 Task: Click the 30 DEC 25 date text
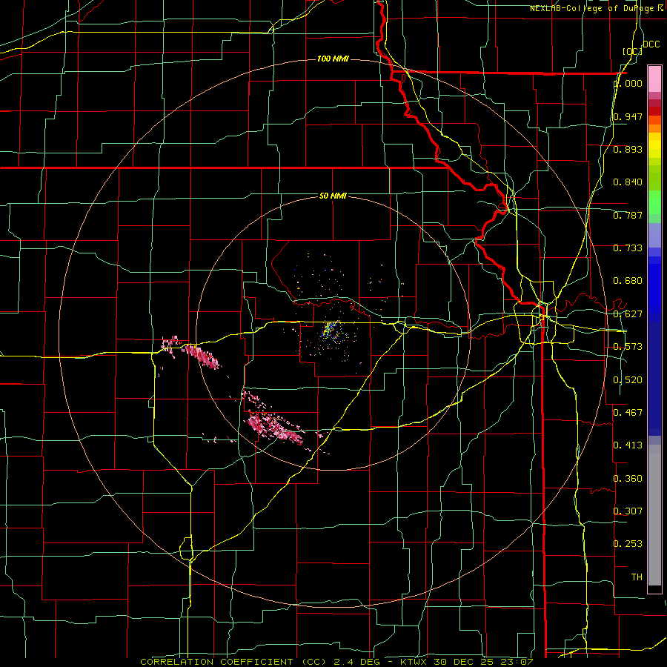(x=462, y=662)
